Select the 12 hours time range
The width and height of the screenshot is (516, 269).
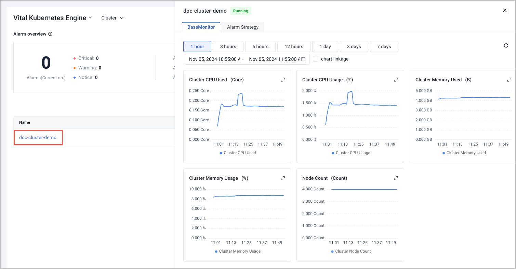pyautogui.click(x=294, y=46)
